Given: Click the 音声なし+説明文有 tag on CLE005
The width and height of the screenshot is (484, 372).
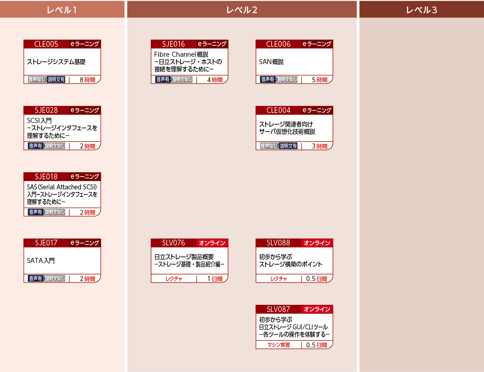Looking at the screenshot, I should (x=46, y=80).
